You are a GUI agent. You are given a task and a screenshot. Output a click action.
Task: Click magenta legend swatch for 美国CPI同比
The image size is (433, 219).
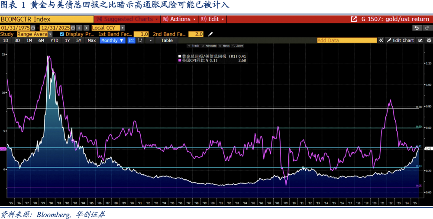point(180,60)
